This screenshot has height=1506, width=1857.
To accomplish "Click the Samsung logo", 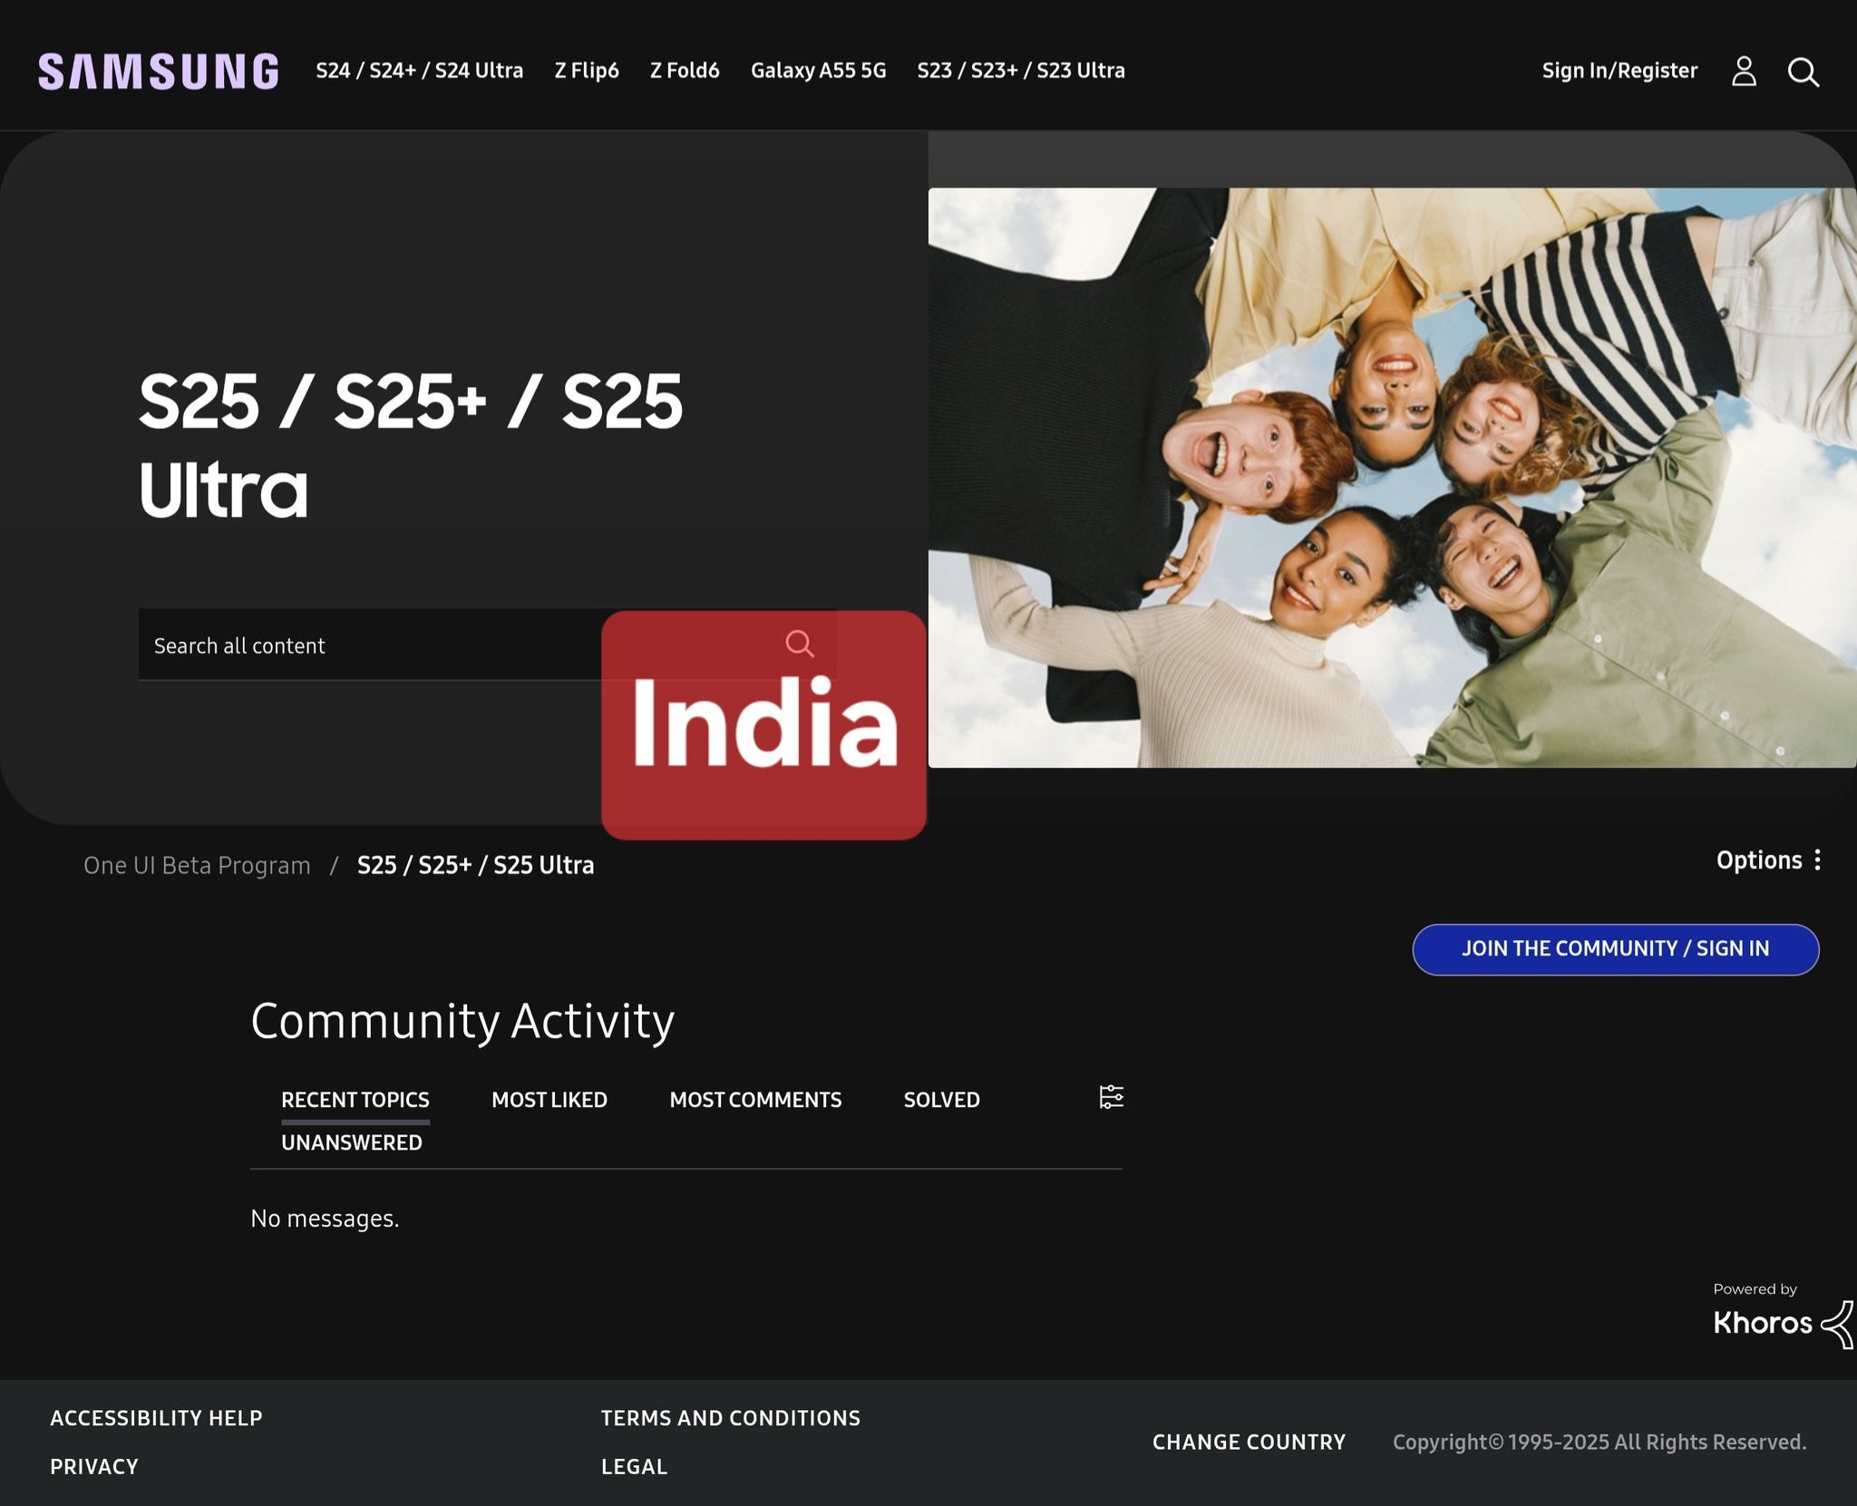I will click(158, 72).
